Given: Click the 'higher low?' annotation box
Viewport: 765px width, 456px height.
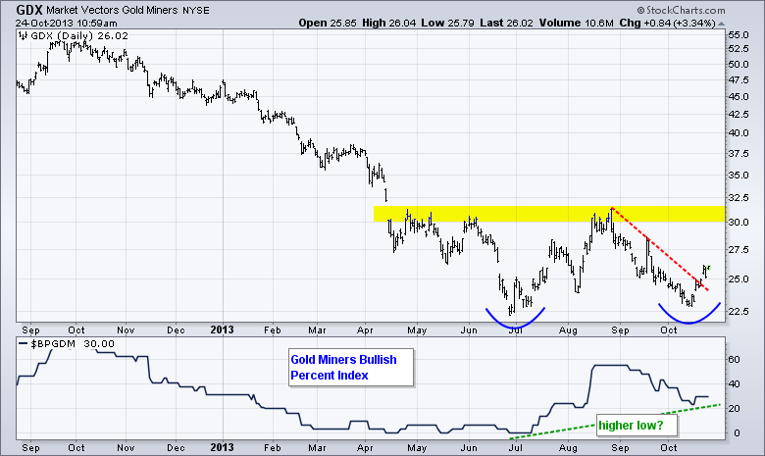Looking at the screenshot, I should 637,426.
